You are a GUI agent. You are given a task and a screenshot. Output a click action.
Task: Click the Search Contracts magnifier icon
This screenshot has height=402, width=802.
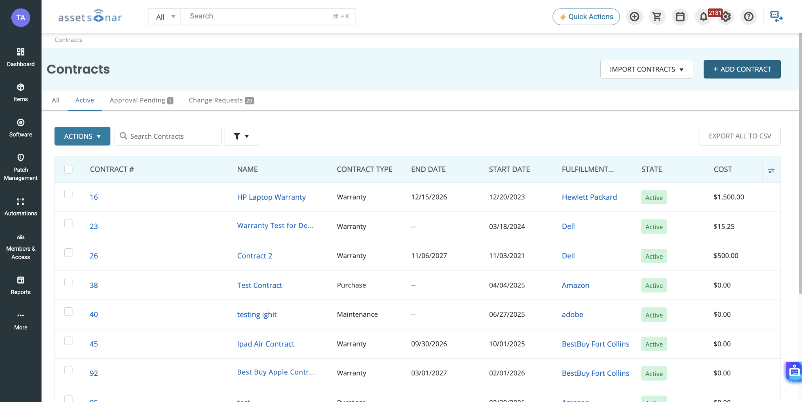[123, 136]
